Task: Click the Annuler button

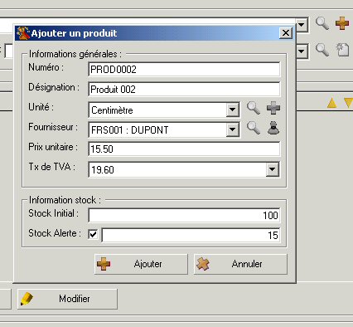Action: pyautogui.click(x=240, y=264)
